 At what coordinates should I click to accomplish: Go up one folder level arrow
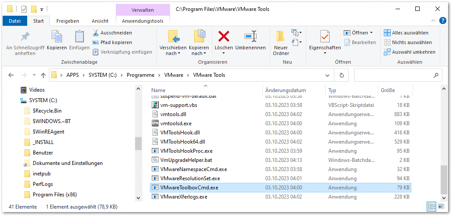pyautogui.click(x=43, y=75)
